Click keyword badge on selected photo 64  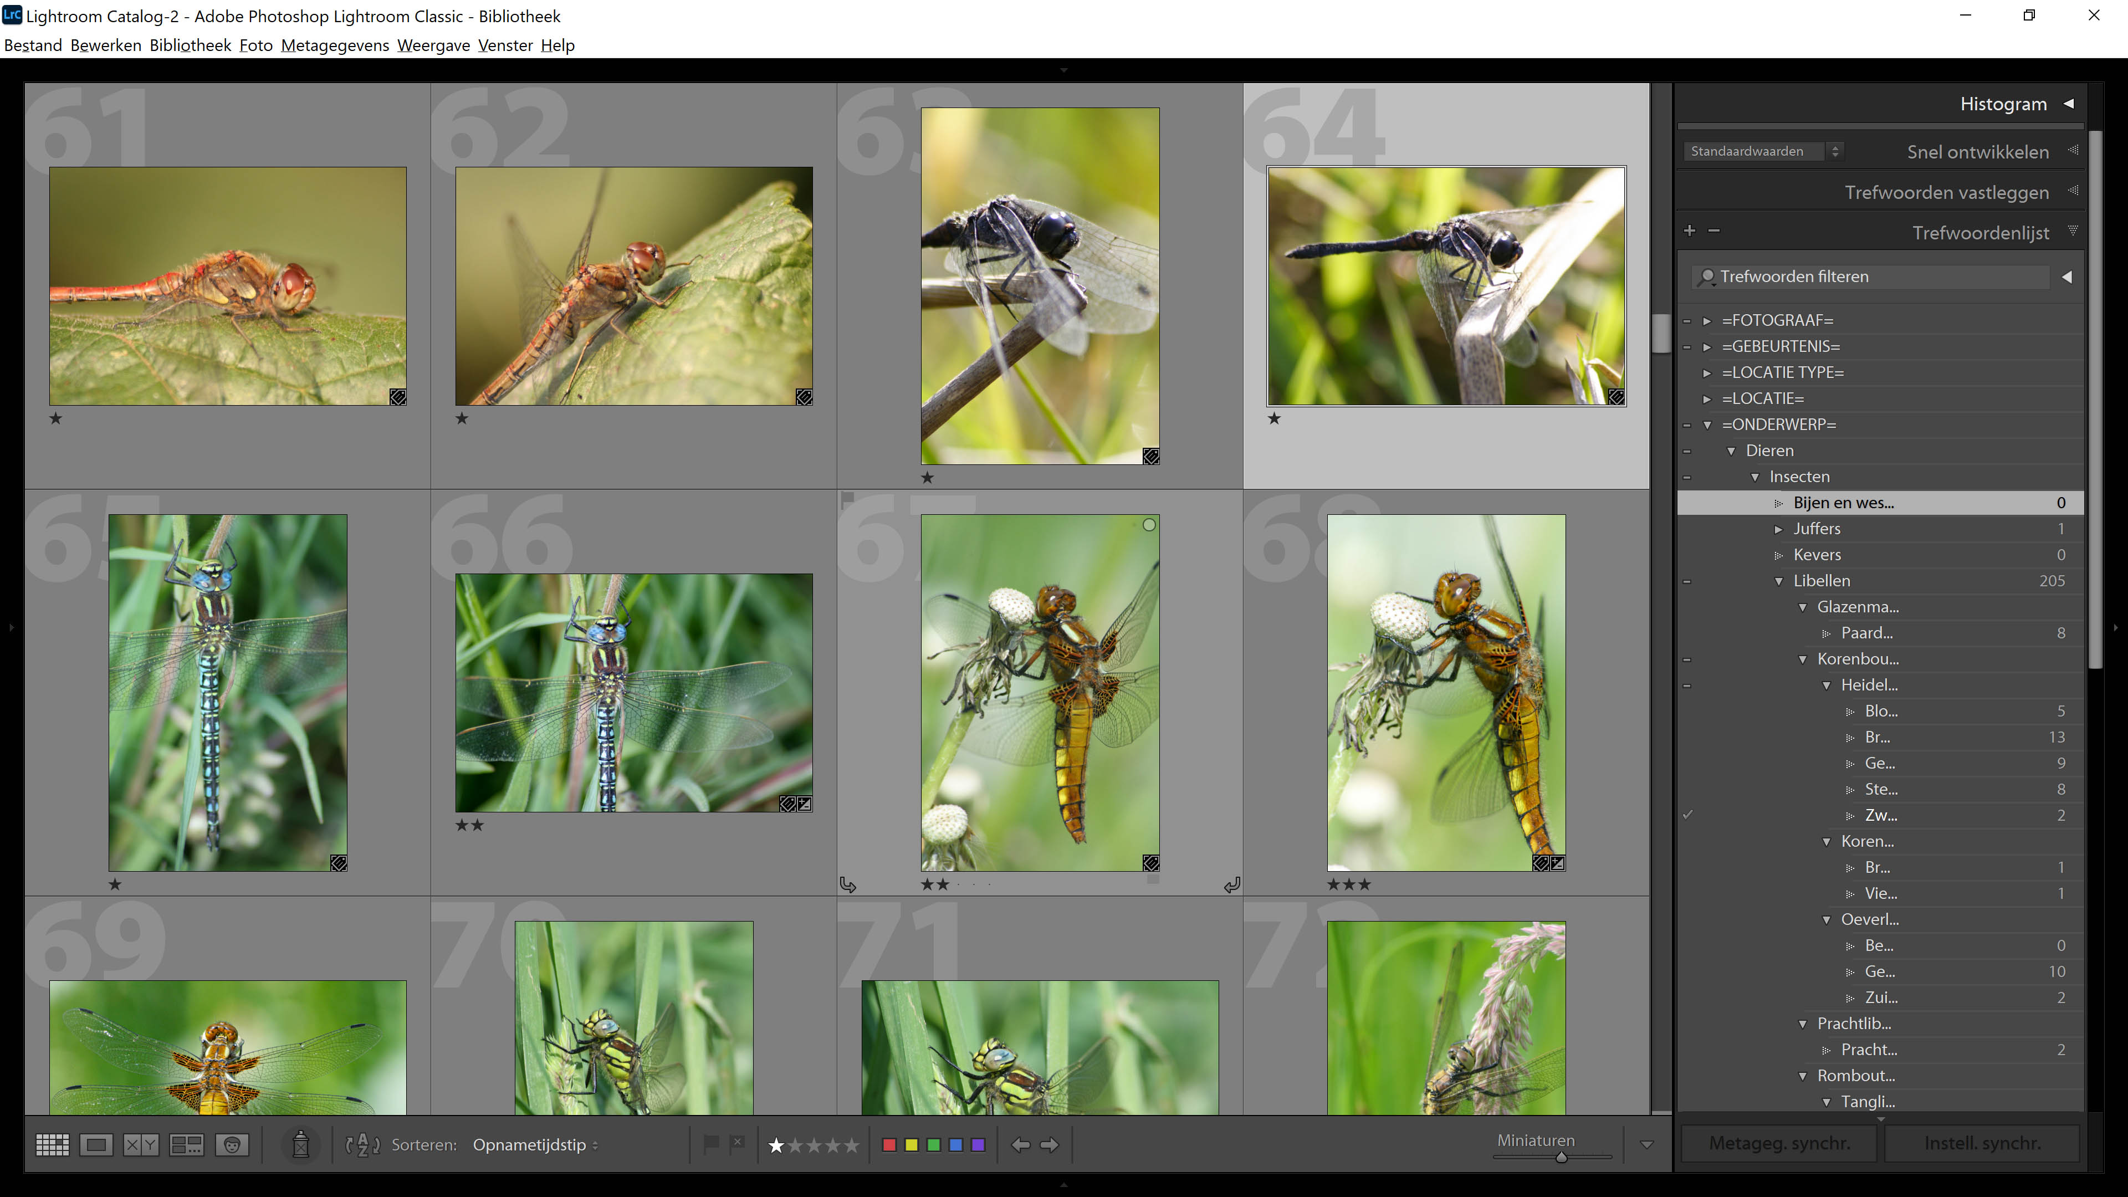pyautogui.click(x=1617, y=397)
